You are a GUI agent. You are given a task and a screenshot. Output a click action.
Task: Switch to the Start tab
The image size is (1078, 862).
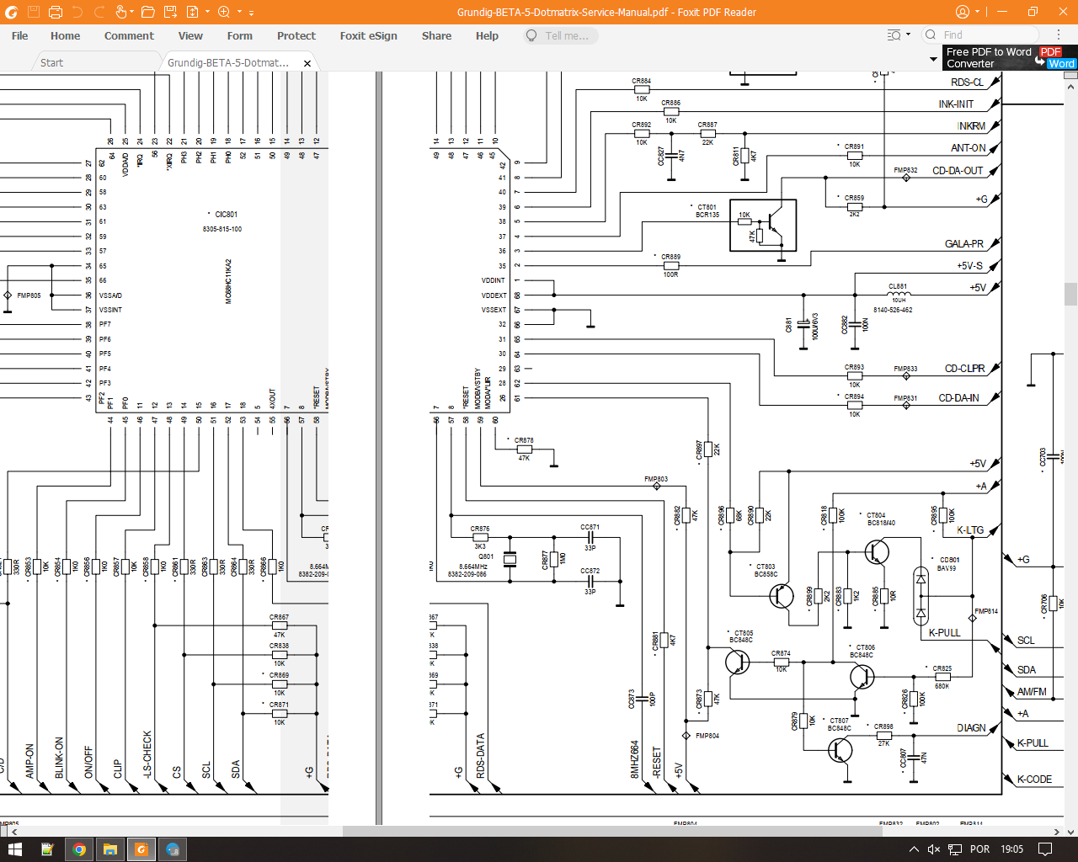[x=51, y=62]
